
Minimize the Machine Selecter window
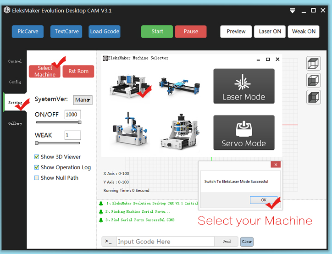click(258, 60)
